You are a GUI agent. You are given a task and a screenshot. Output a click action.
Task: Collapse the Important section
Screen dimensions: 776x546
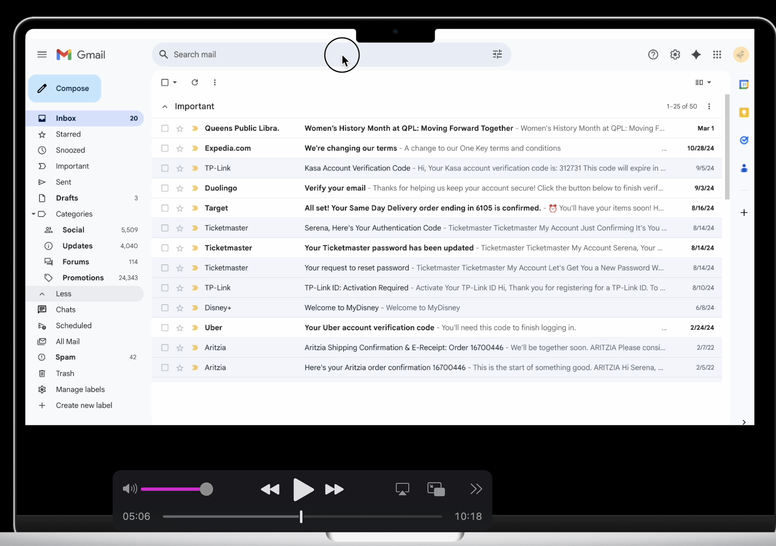click(165, 107)
